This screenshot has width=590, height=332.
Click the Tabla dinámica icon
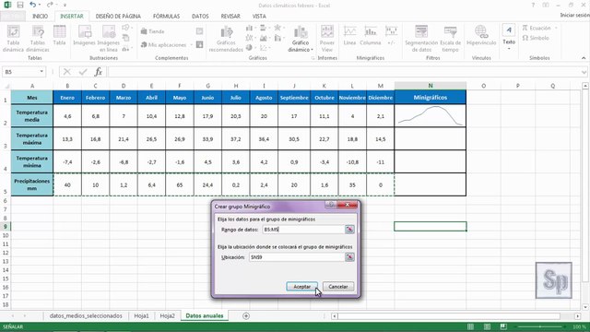pyautogui.click(x=13, y=38)
